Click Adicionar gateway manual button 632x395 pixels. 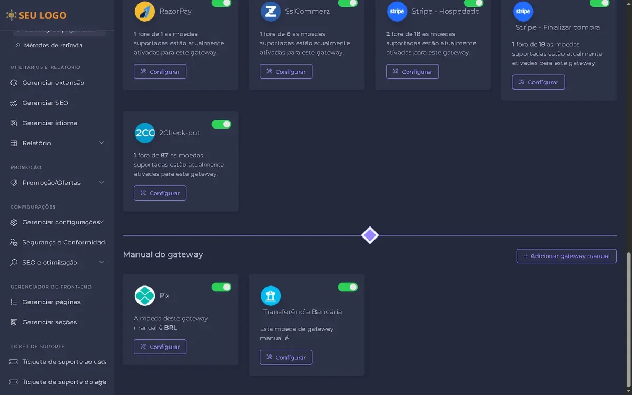point(566,256)
